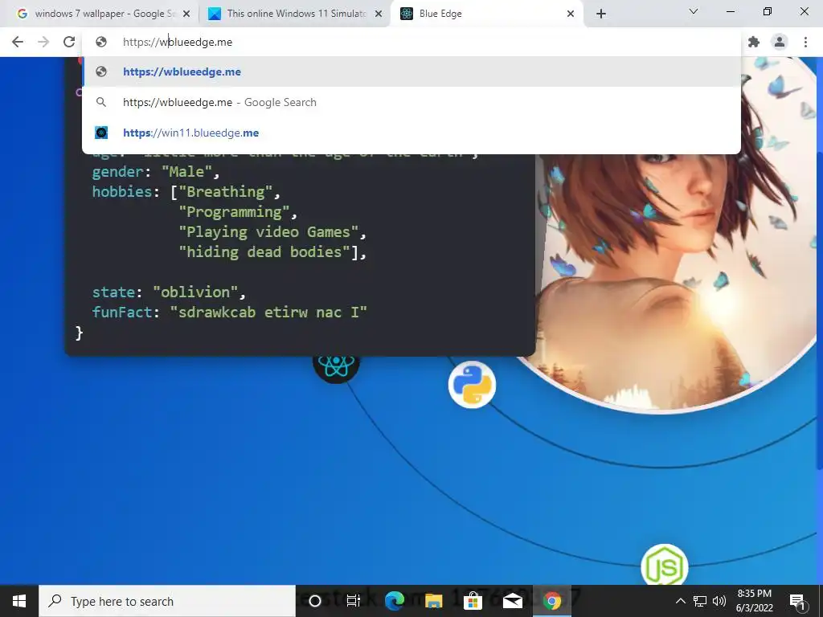Select the win11.blueedge.me suggestion

(x=411, y=133)
